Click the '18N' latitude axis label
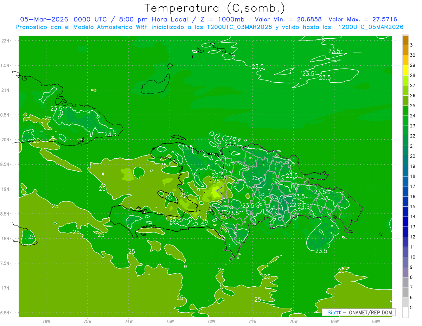 (x=6, y=238)
